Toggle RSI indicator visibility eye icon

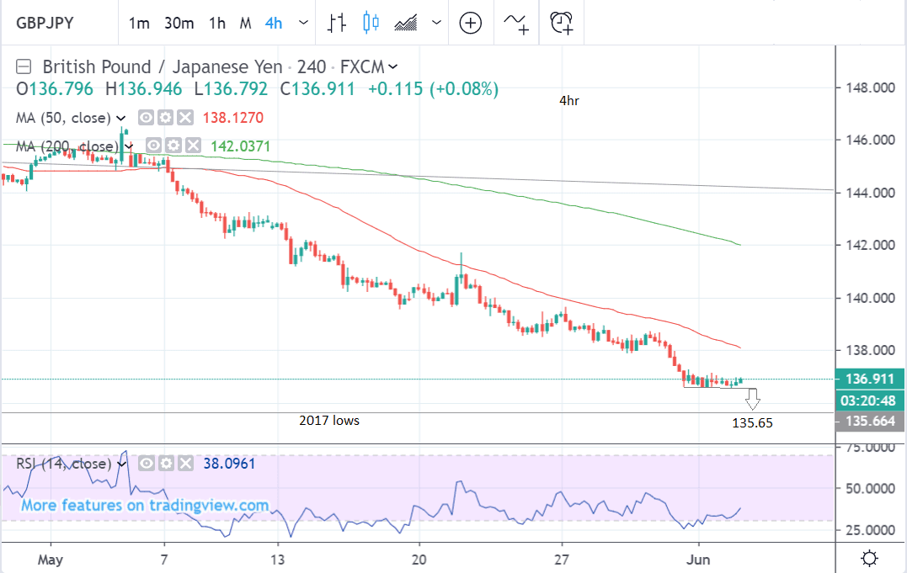click(x=146, y=464)
